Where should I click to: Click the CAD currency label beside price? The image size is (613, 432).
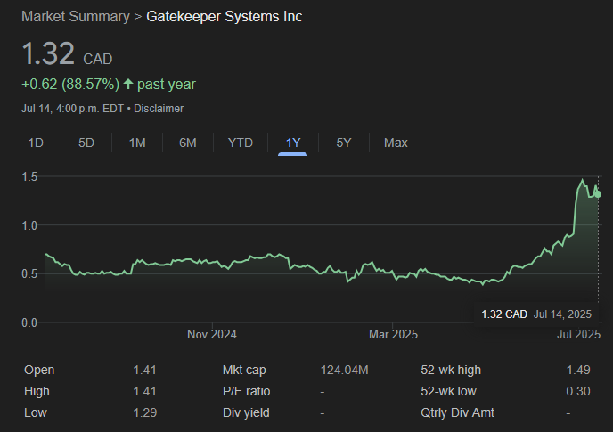point(98,59)
